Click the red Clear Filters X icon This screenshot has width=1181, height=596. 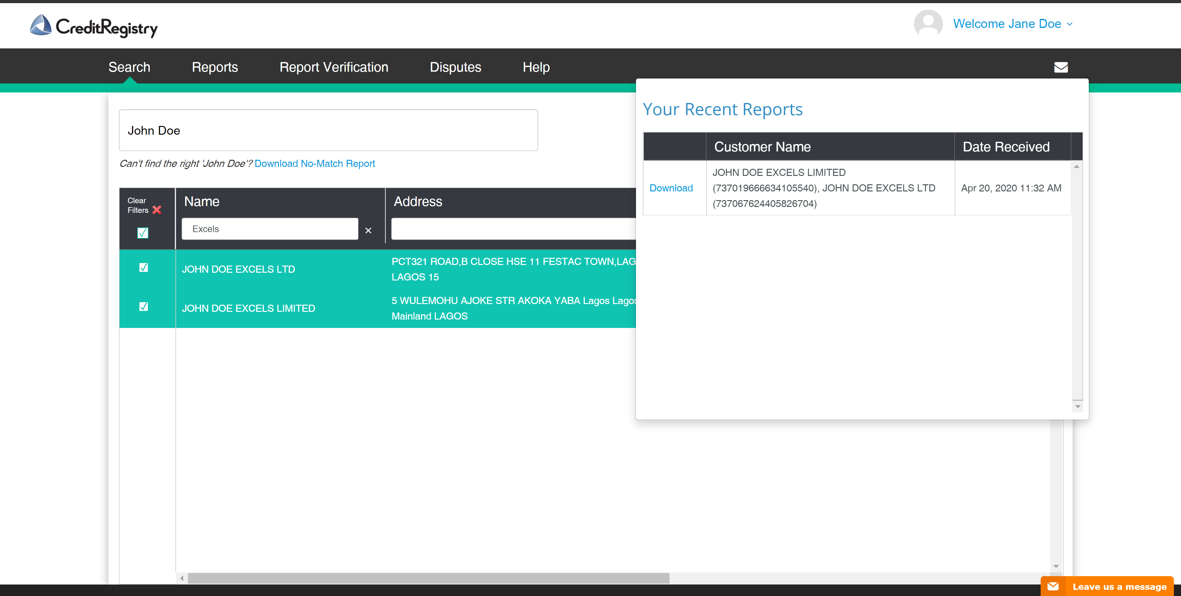(x=157, y=210)
